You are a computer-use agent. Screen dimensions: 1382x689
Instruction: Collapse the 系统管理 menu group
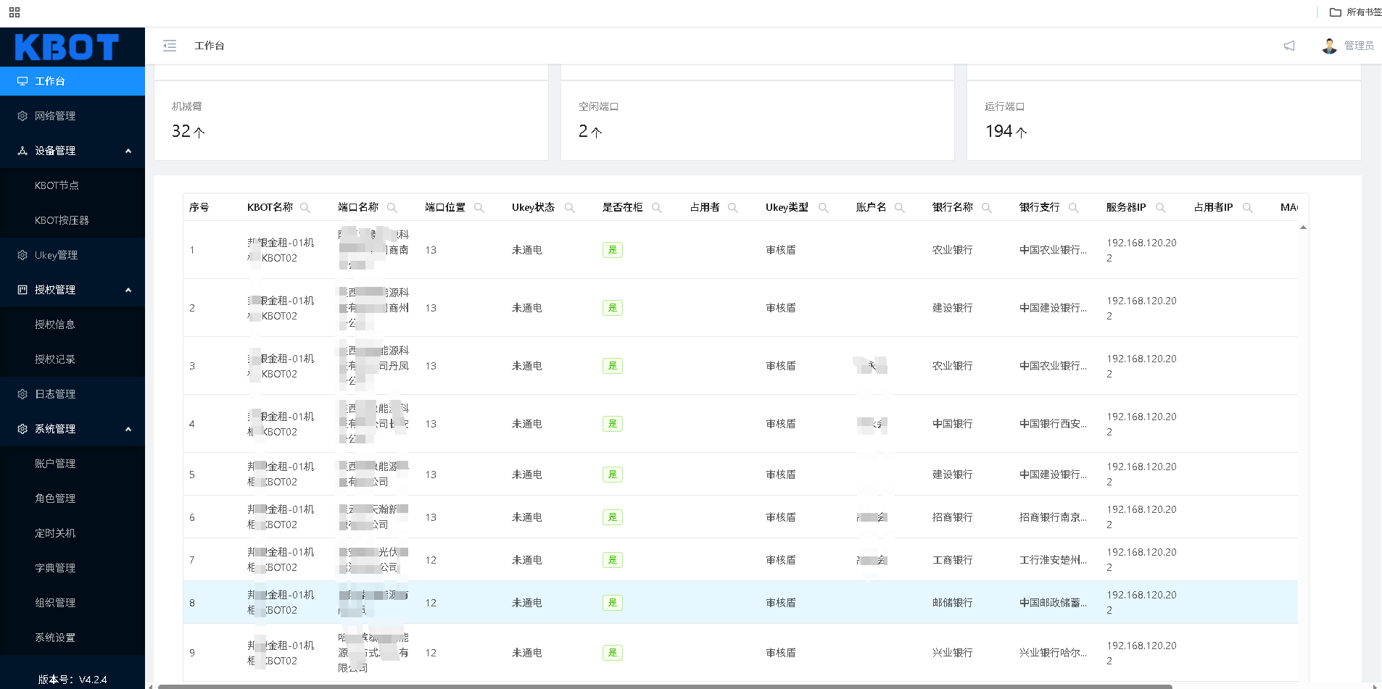point(128,429)
